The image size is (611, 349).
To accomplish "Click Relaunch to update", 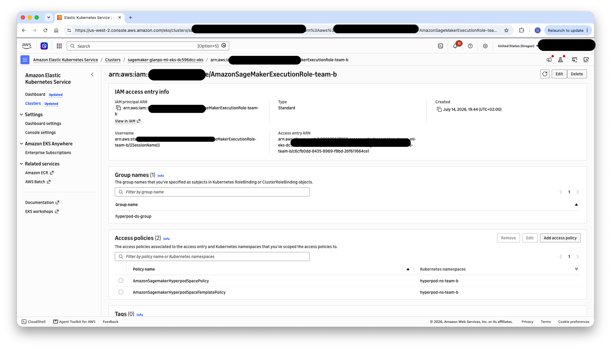I will click(x=568, y=30).
